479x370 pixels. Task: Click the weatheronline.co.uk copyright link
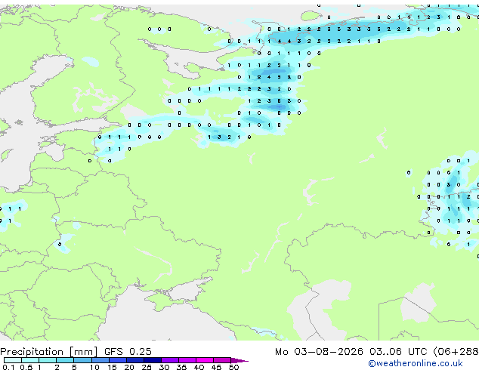pos(416,363)
